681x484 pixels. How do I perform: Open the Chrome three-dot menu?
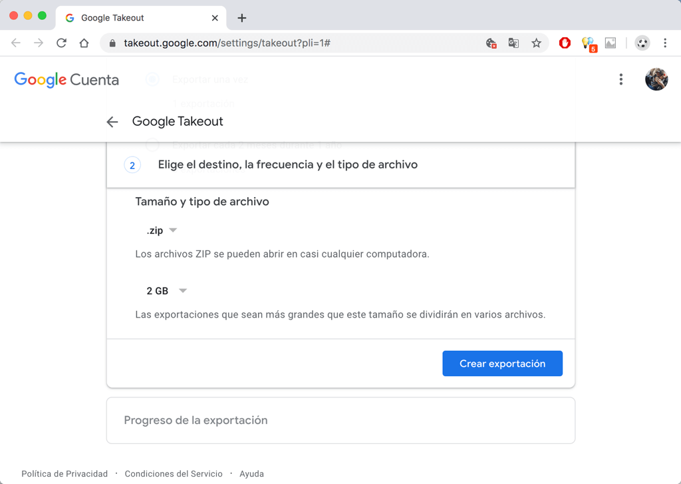pyautogui.click(x=665, y=43)
